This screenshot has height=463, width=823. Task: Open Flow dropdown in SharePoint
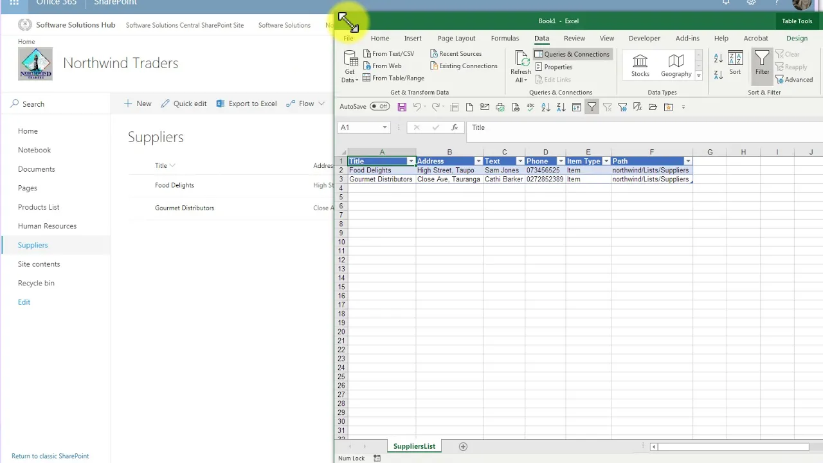[x=305, y=104]
